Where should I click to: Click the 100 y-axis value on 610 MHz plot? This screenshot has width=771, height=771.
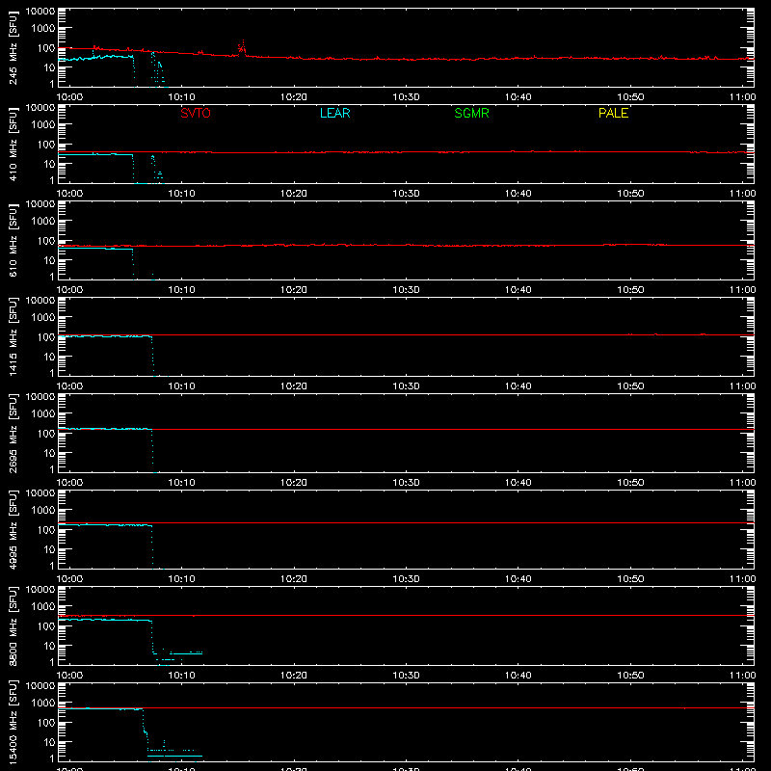46,241
